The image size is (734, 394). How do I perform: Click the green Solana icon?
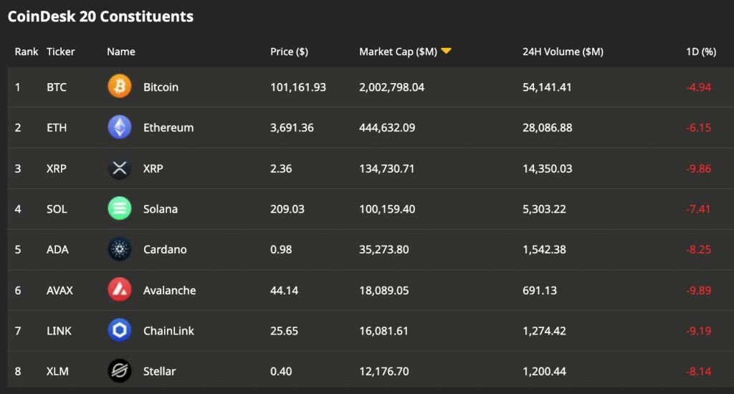point(120,208)
